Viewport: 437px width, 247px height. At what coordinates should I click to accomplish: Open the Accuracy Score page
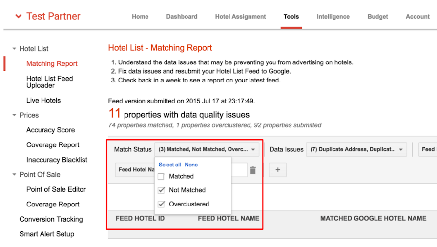[x=51, y=130]
